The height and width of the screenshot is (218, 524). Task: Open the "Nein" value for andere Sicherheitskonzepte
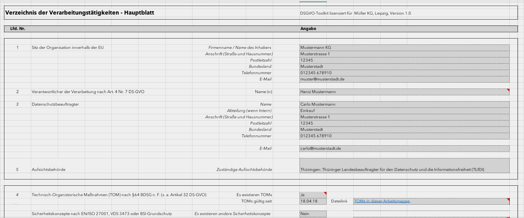[313, 214]
